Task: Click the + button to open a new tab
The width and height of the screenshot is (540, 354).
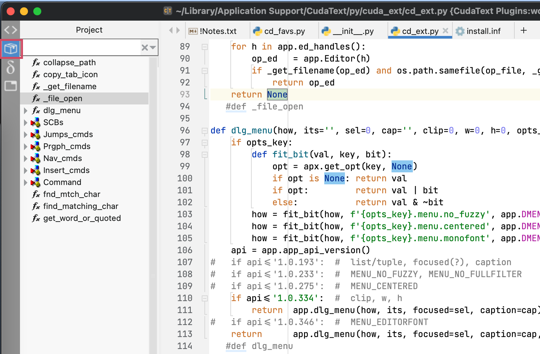Action: [x=524, y=31]
